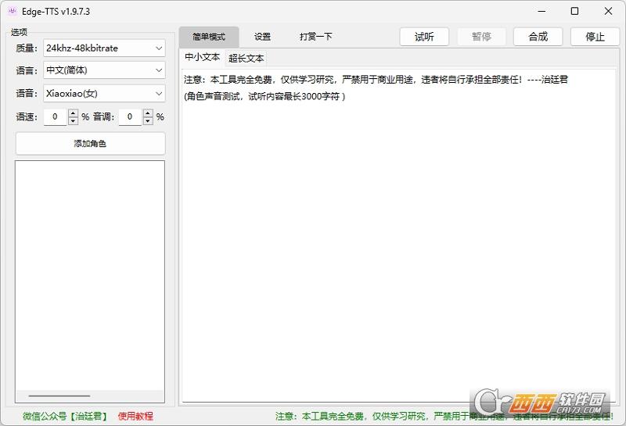
Task: Click the 音调 pitch value field
Action: (131, 117)
